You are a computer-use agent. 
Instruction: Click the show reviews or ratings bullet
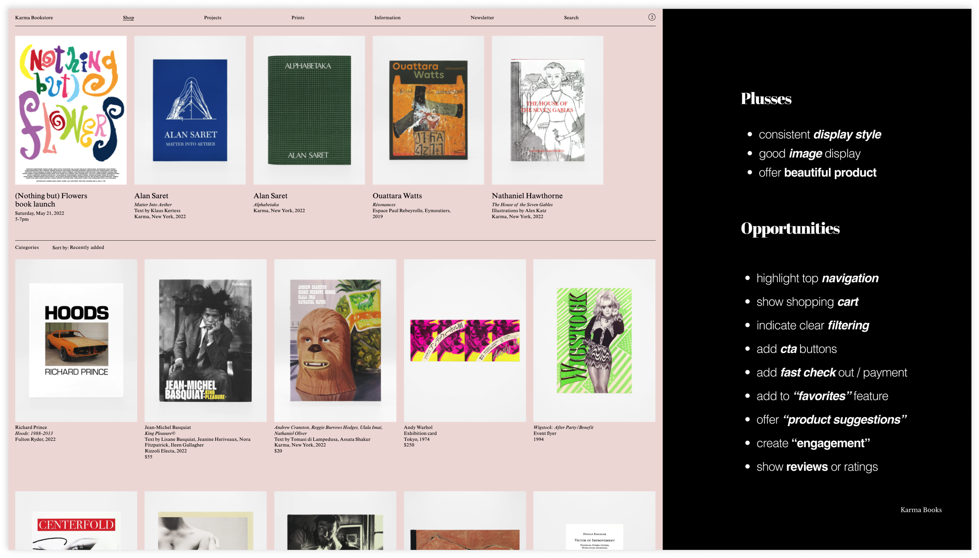coord(817,467)
